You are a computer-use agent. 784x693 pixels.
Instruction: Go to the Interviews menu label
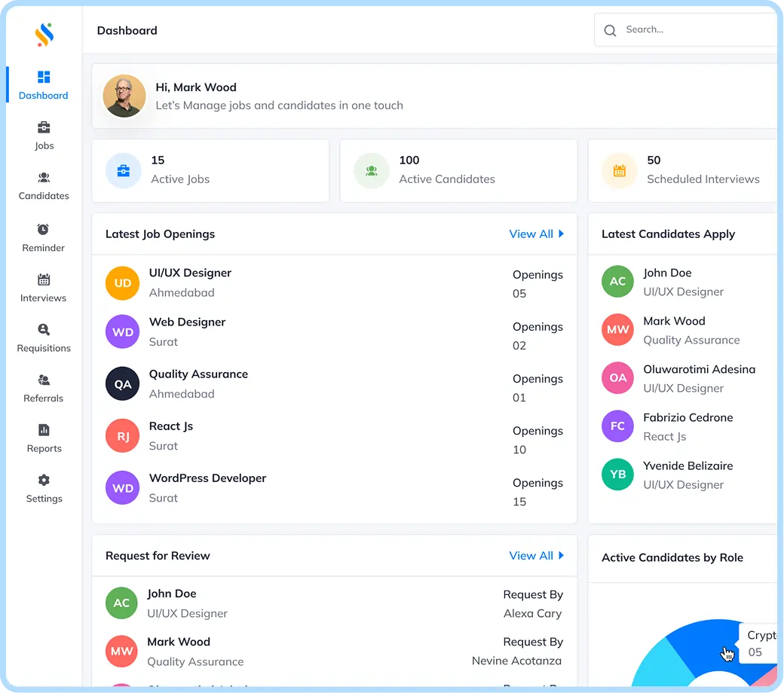click(44, 298)
